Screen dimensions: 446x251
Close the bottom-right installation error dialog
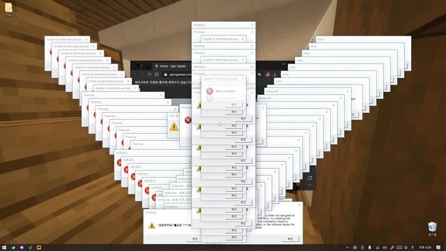click(299, 204)
